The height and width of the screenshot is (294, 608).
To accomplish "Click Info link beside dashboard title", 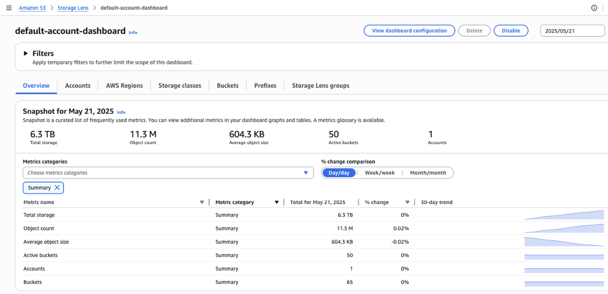I will [x=133, y=33].
